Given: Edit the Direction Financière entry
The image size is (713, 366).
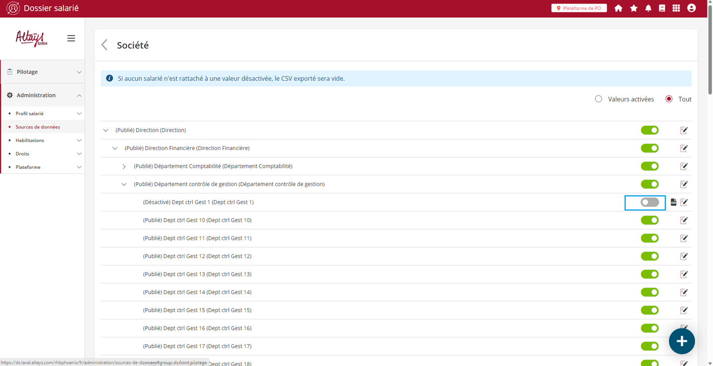Looking at the screenshot, I should pos(684,148).
